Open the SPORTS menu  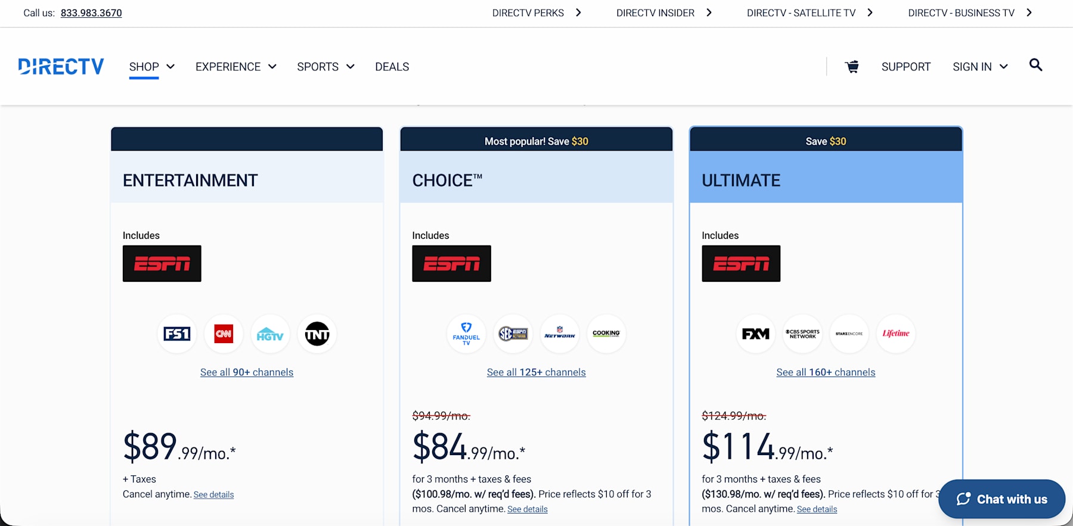pyautogui.click(x=318, y=67)
